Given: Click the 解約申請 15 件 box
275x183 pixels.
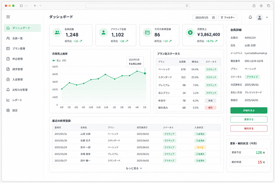Looking at the screenshot, I should [x=249, y=162].
